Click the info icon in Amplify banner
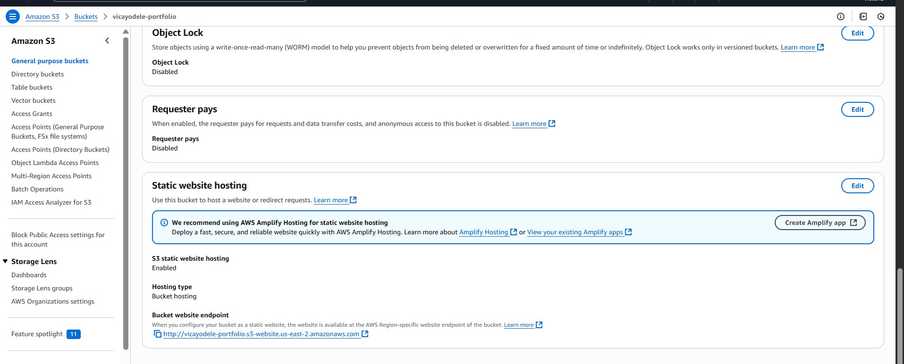The image size is (904, 364). (164, 223)
